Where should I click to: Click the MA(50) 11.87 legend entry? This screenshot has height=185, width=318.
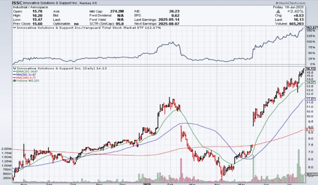[26, 74]
